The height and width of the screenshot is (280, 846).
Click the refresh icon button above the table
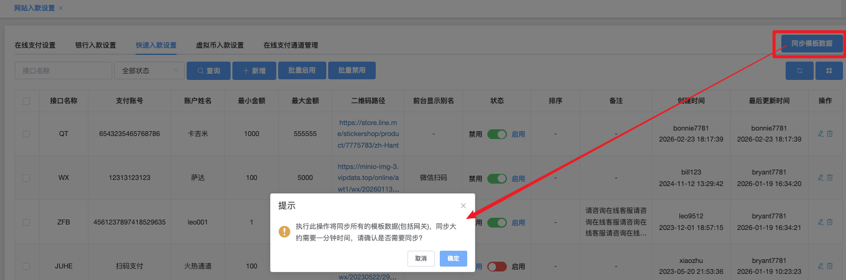(798, 71)
